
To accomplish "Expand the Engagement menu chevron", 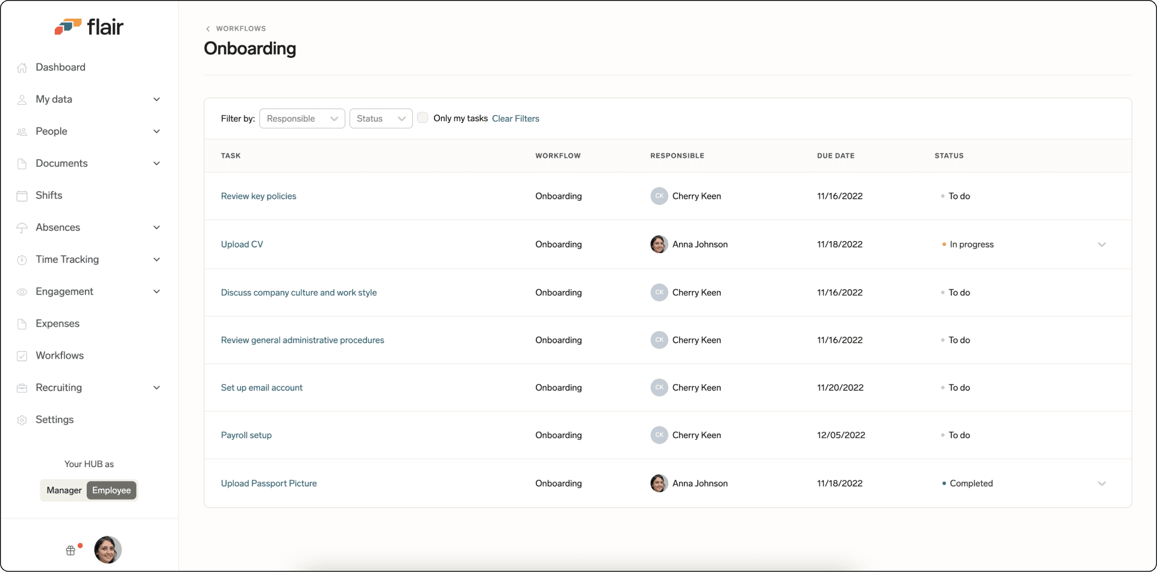I will coord(157,291).
